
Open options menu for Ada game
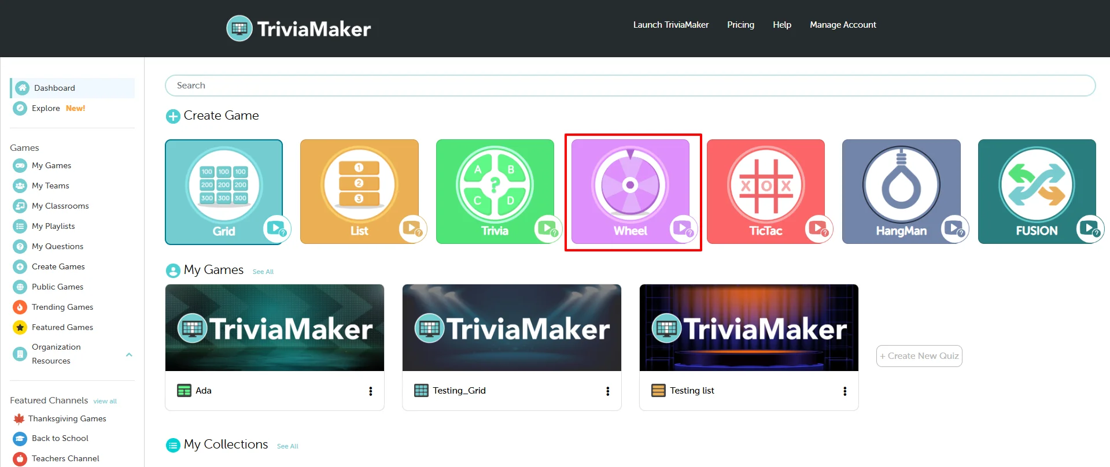[x=371, y=391]
